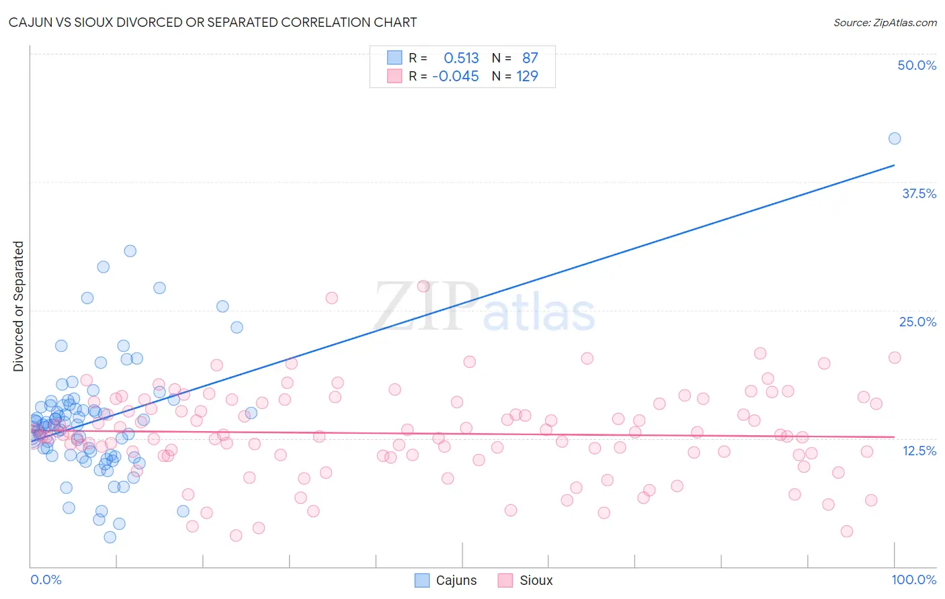Click the blue swatch beside R = 0.513
The image size is (945, 599).
click(395, 58)
